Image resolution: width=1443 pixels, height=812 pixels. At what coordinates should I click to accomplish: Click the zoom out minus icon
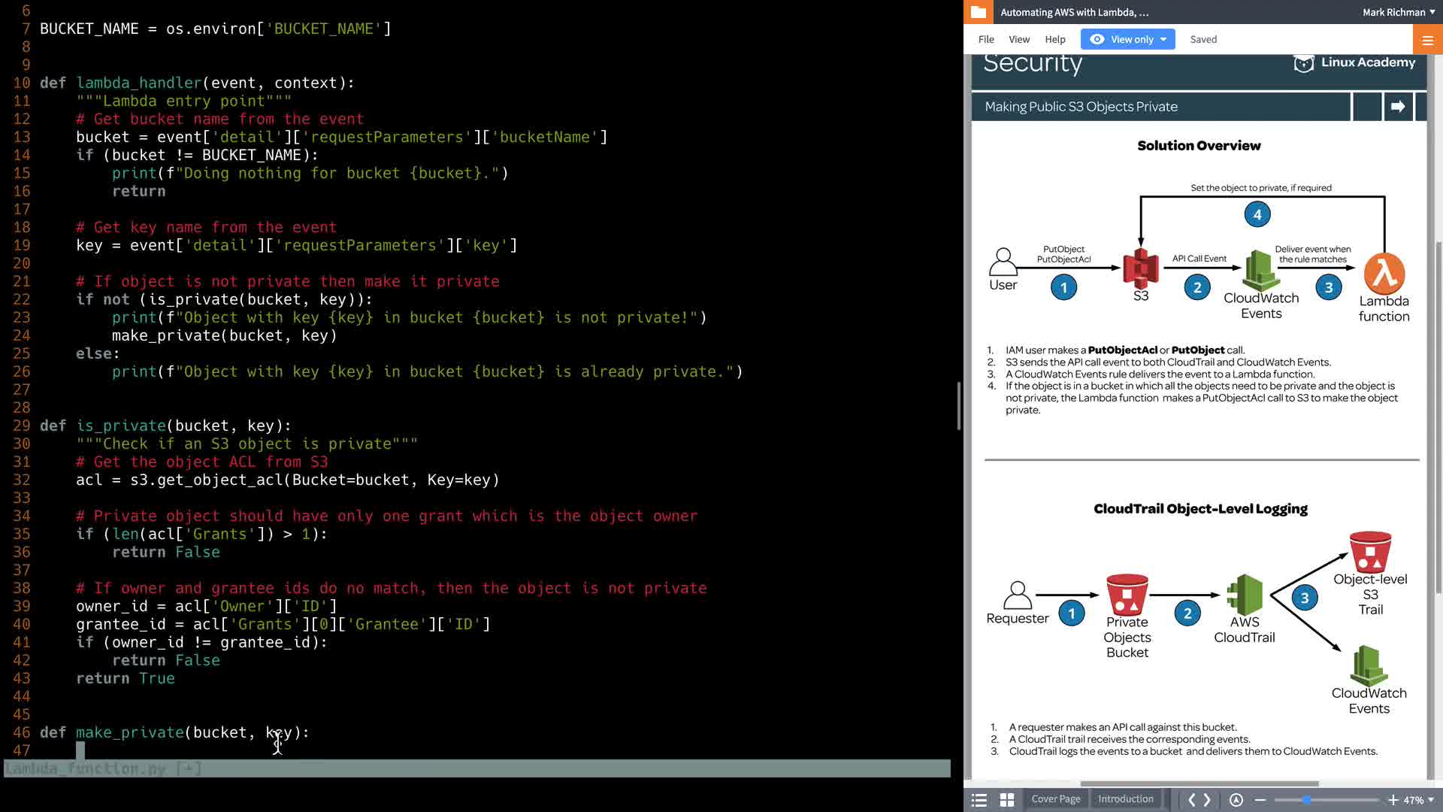point(1260,800)
